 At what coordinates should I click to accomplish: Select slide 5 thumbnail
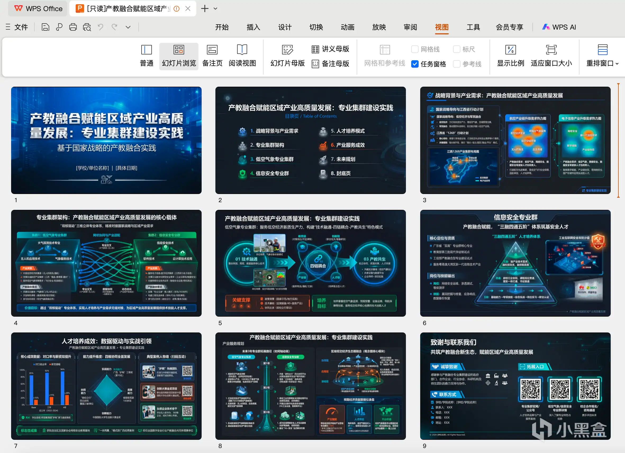click(x=310, y=263)
